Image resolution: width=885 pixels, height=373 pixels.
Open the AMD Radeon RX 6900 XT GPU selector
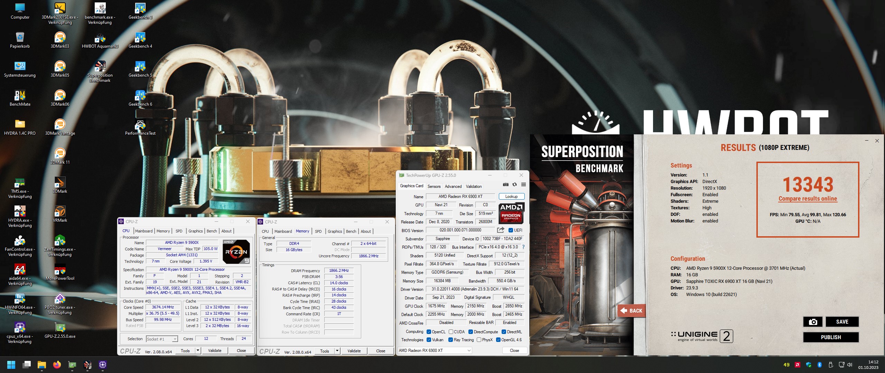tap(435, 350)
